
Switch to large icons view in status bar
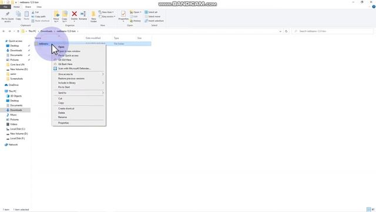pyautogui.click(x=373, y=210)
